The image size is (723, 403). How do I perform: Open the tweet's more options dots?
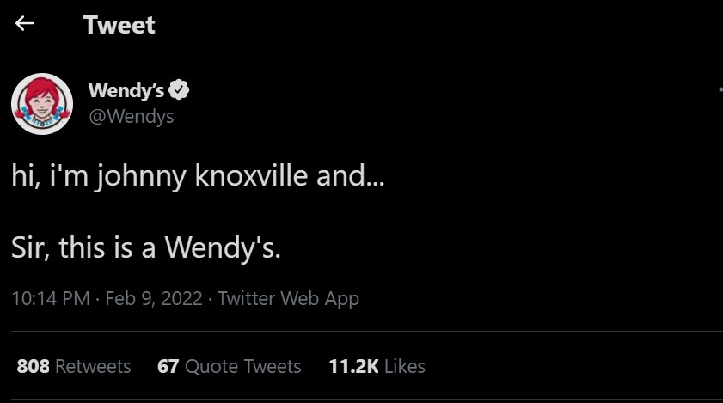click(x=719, y=89)
